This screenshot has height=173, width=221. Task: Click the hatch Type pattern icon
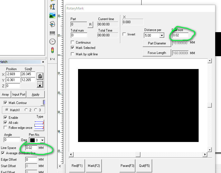pyautogui.click(x=39, y=125)
